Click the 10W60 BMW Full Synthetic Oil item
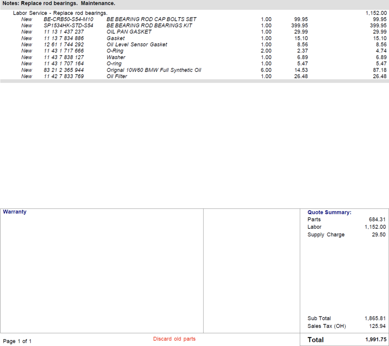389x346 pixels. [154, 70]
